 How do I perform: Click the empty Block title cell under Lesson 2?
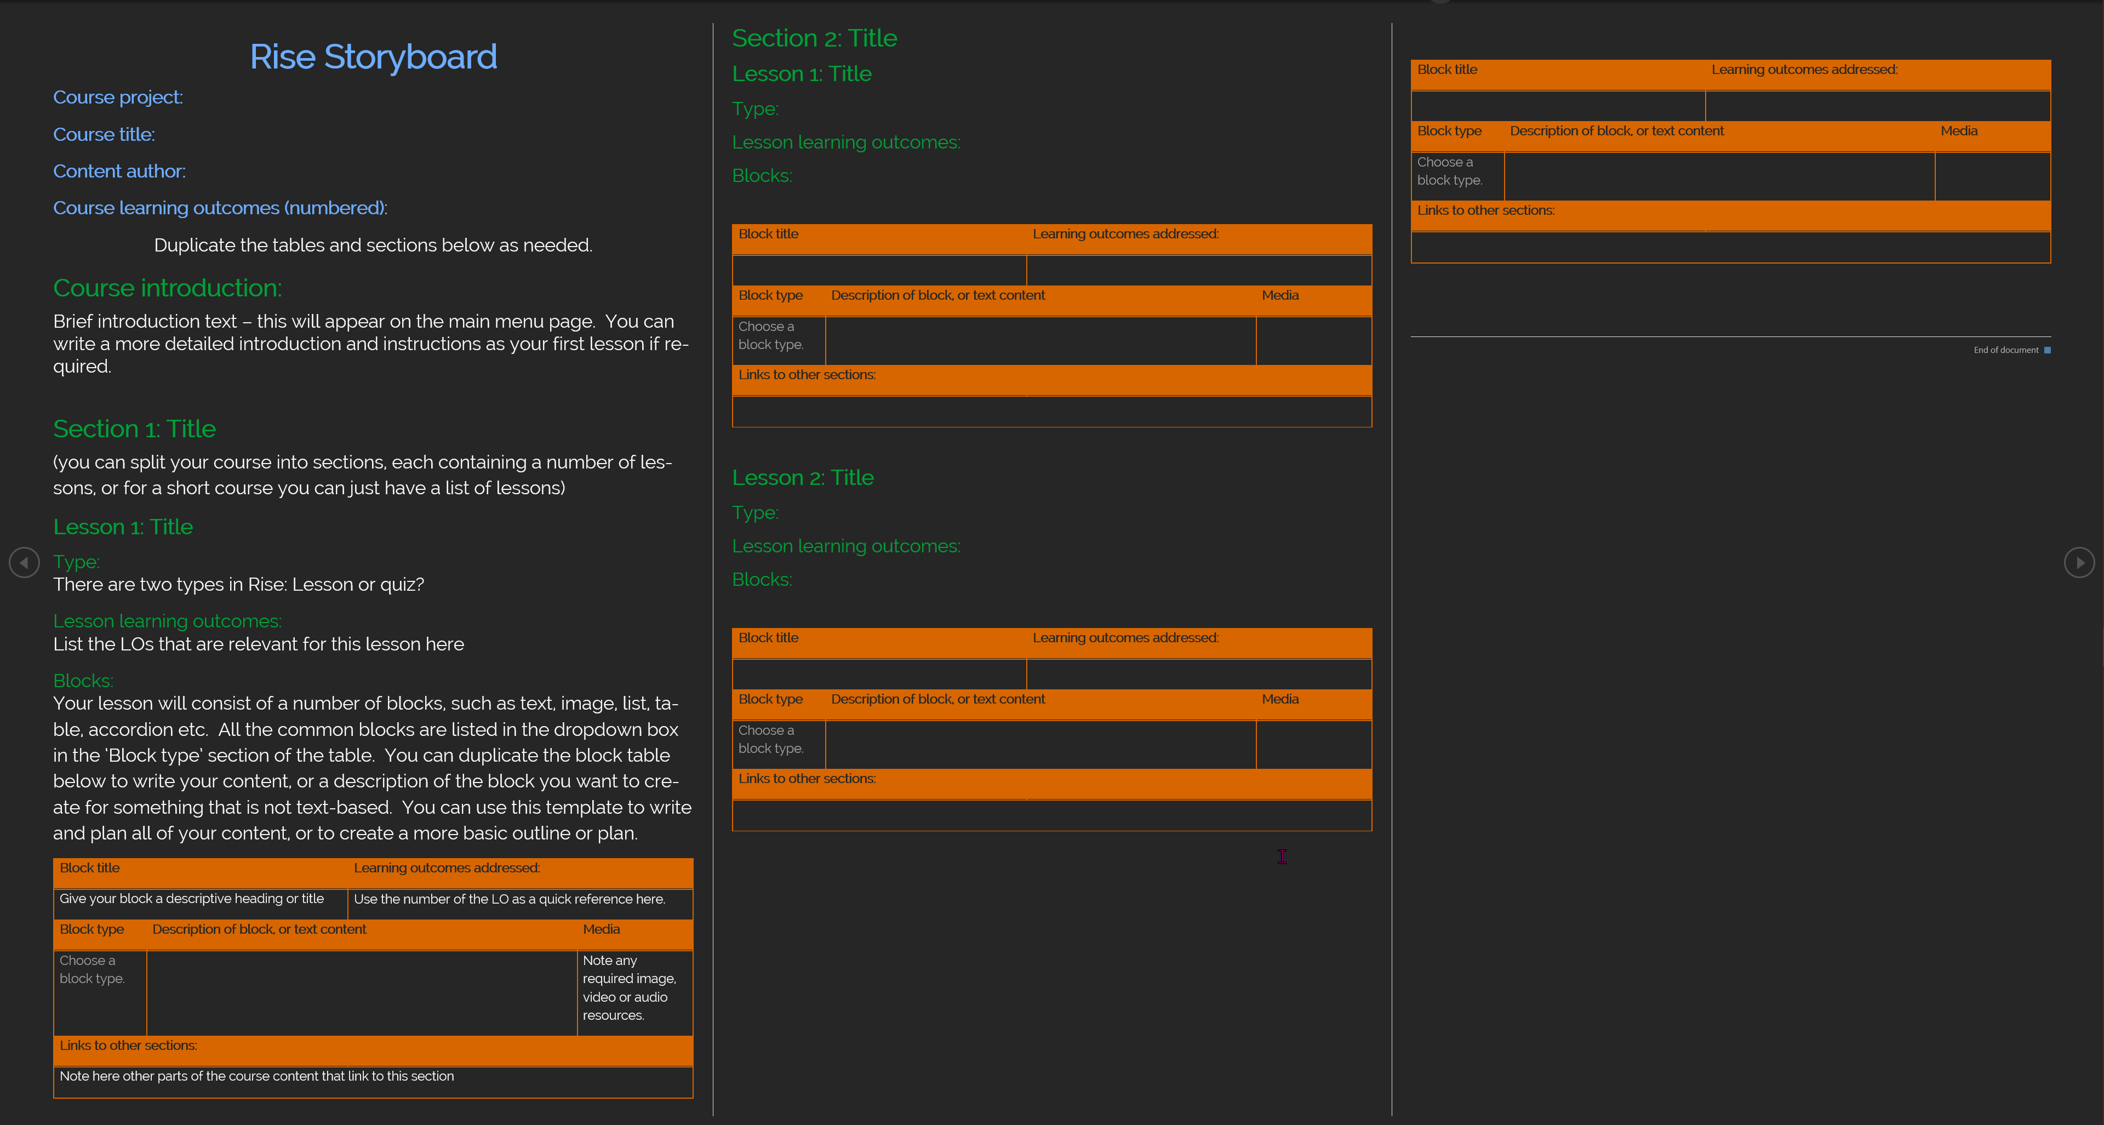coord(879,673)
